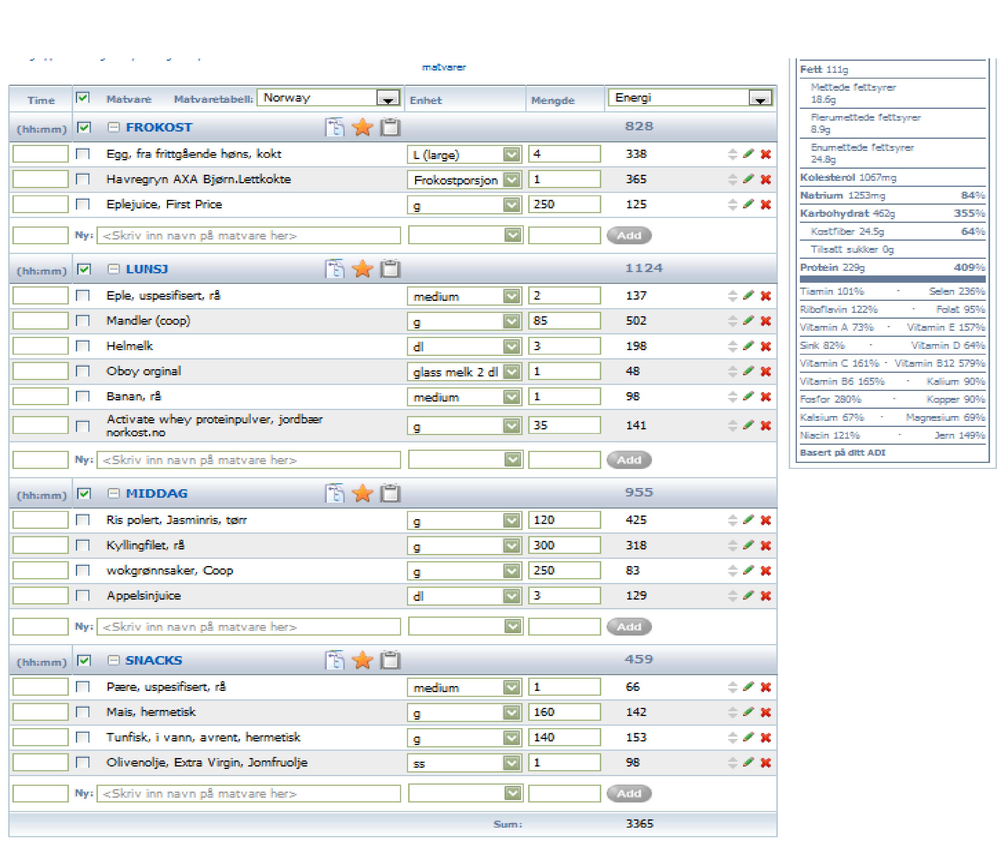Click the 'Protein 229g' nutrient row
Viewport: 1000px width, 843px height.
(892, 268)
